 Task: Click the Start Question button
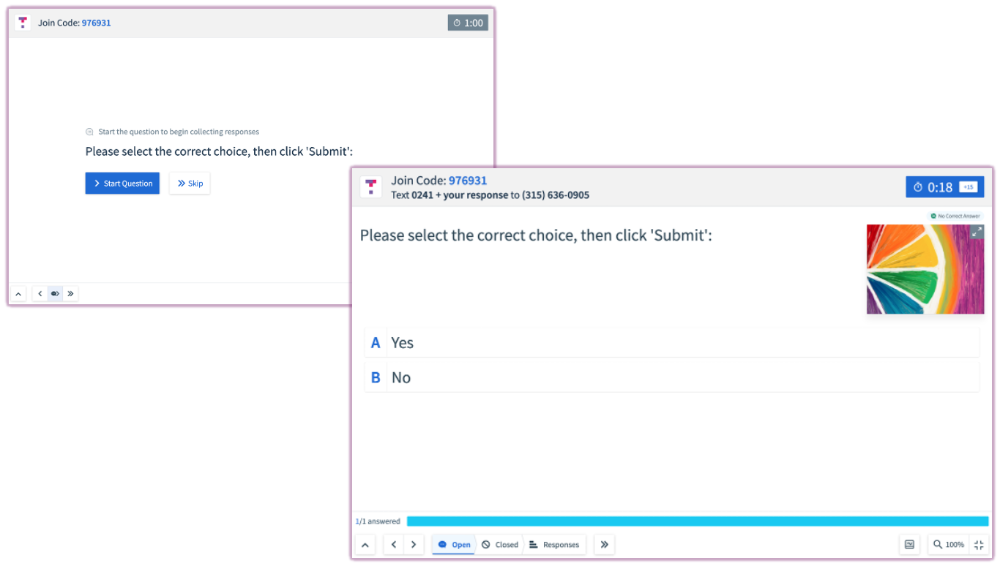pos(122,183)
